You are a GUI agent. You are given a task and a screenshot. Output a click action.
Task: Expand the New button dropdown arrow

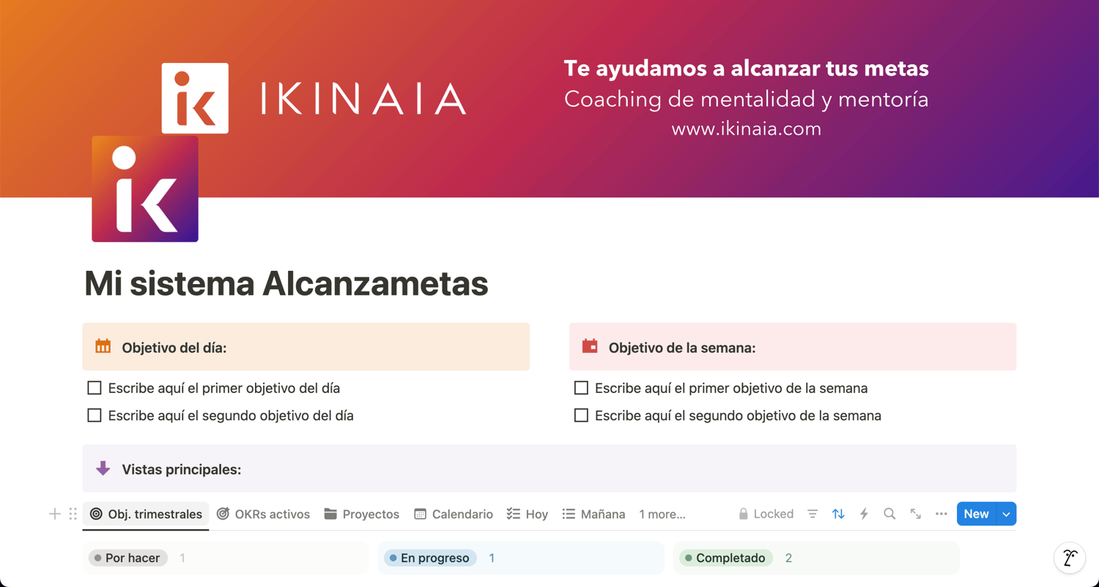pyautogui.click(x=1007, y=514)
